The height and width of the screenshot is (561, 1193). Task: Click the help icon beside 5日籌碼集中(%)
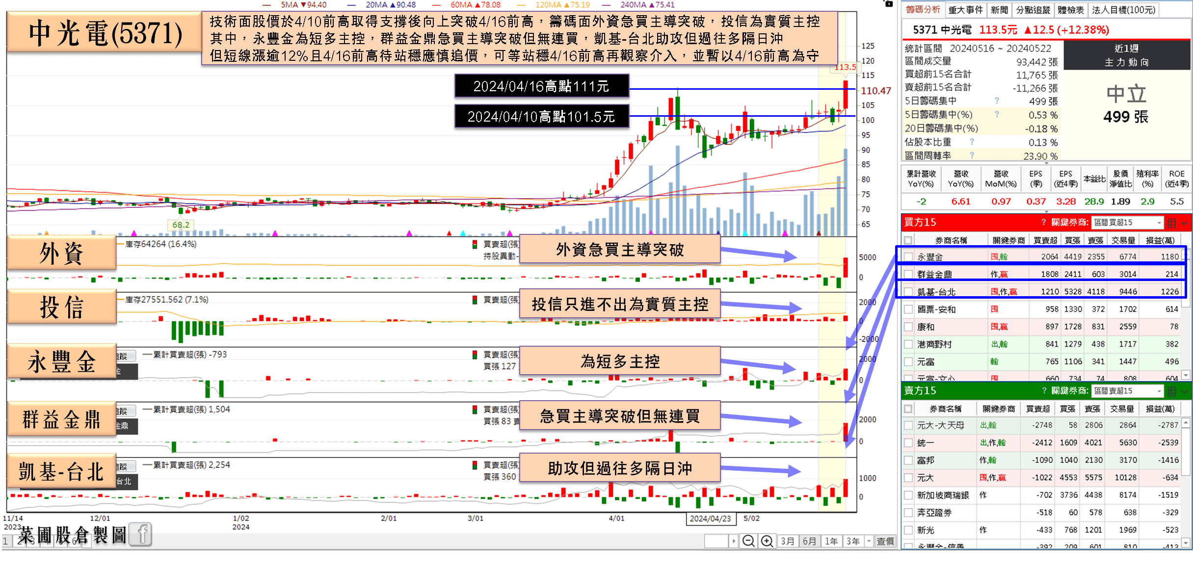coord(997,114)
